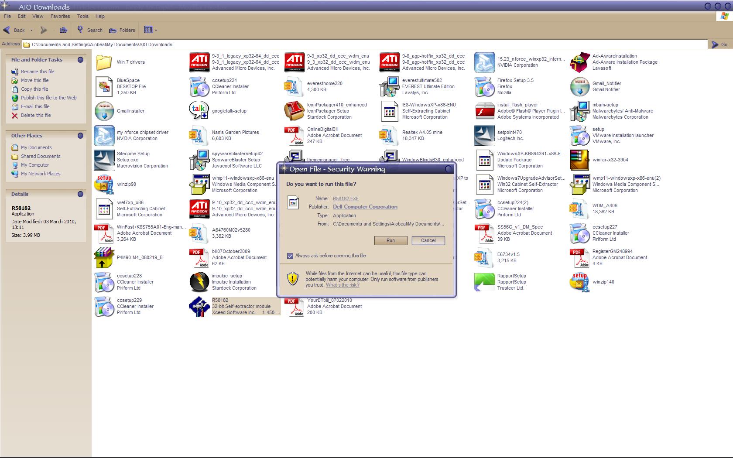
Task: Select the spywareblastersetup42 icon
Action: [x=199, y=160]
